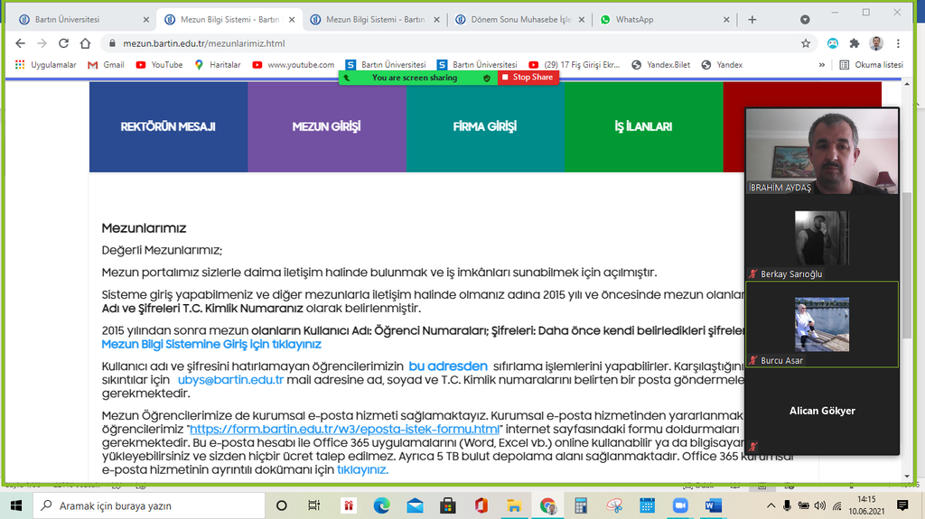Open the Extensions puzzle icon

point(855,43)
